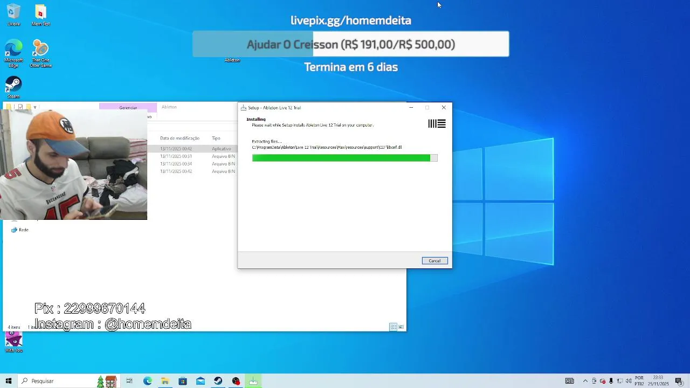
Task: Switch to the Ableton setup taskbar icon
Action: (253, 381)
